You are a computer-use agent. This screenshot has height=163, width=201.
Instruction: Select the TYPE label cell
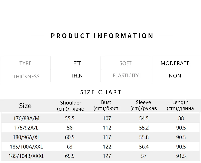[25, 63]
